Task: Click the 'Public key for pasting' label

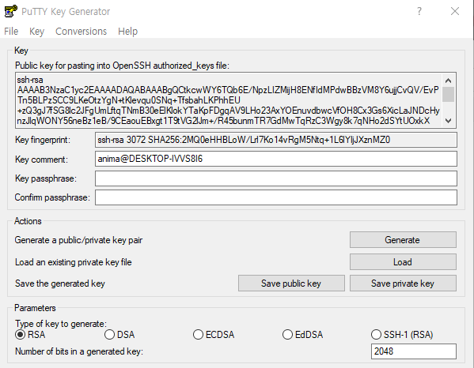Action: click(122, 66)
